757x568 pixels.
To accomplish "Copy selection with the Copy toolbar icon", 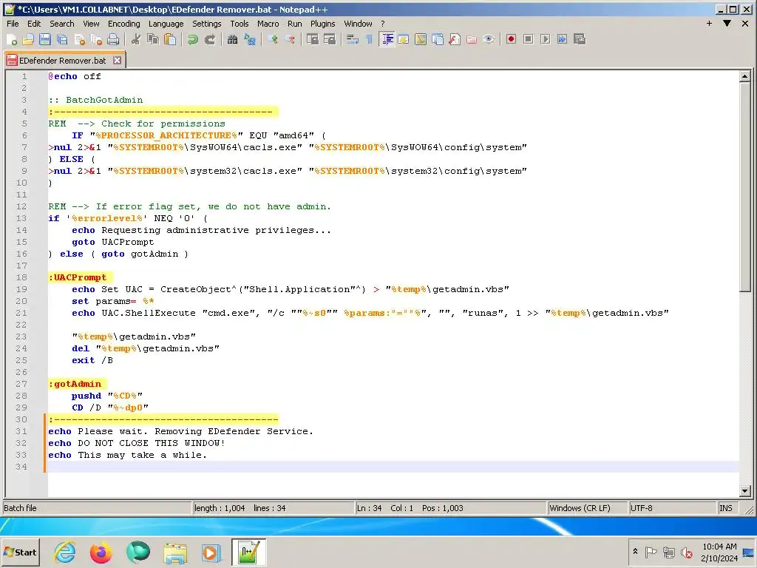I will pyautogui.click(x=153, y=40).
